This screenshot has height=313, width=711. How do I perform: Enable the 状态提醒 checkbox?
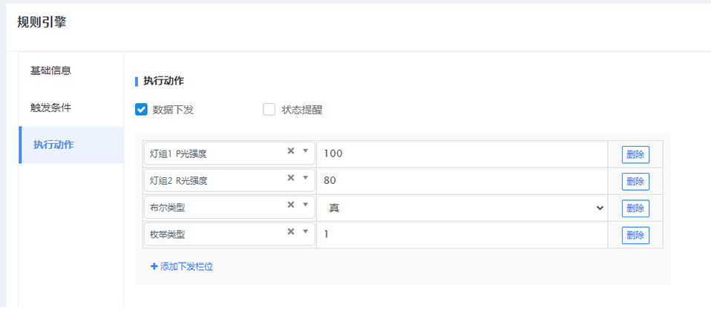click(x=269, y=110)
